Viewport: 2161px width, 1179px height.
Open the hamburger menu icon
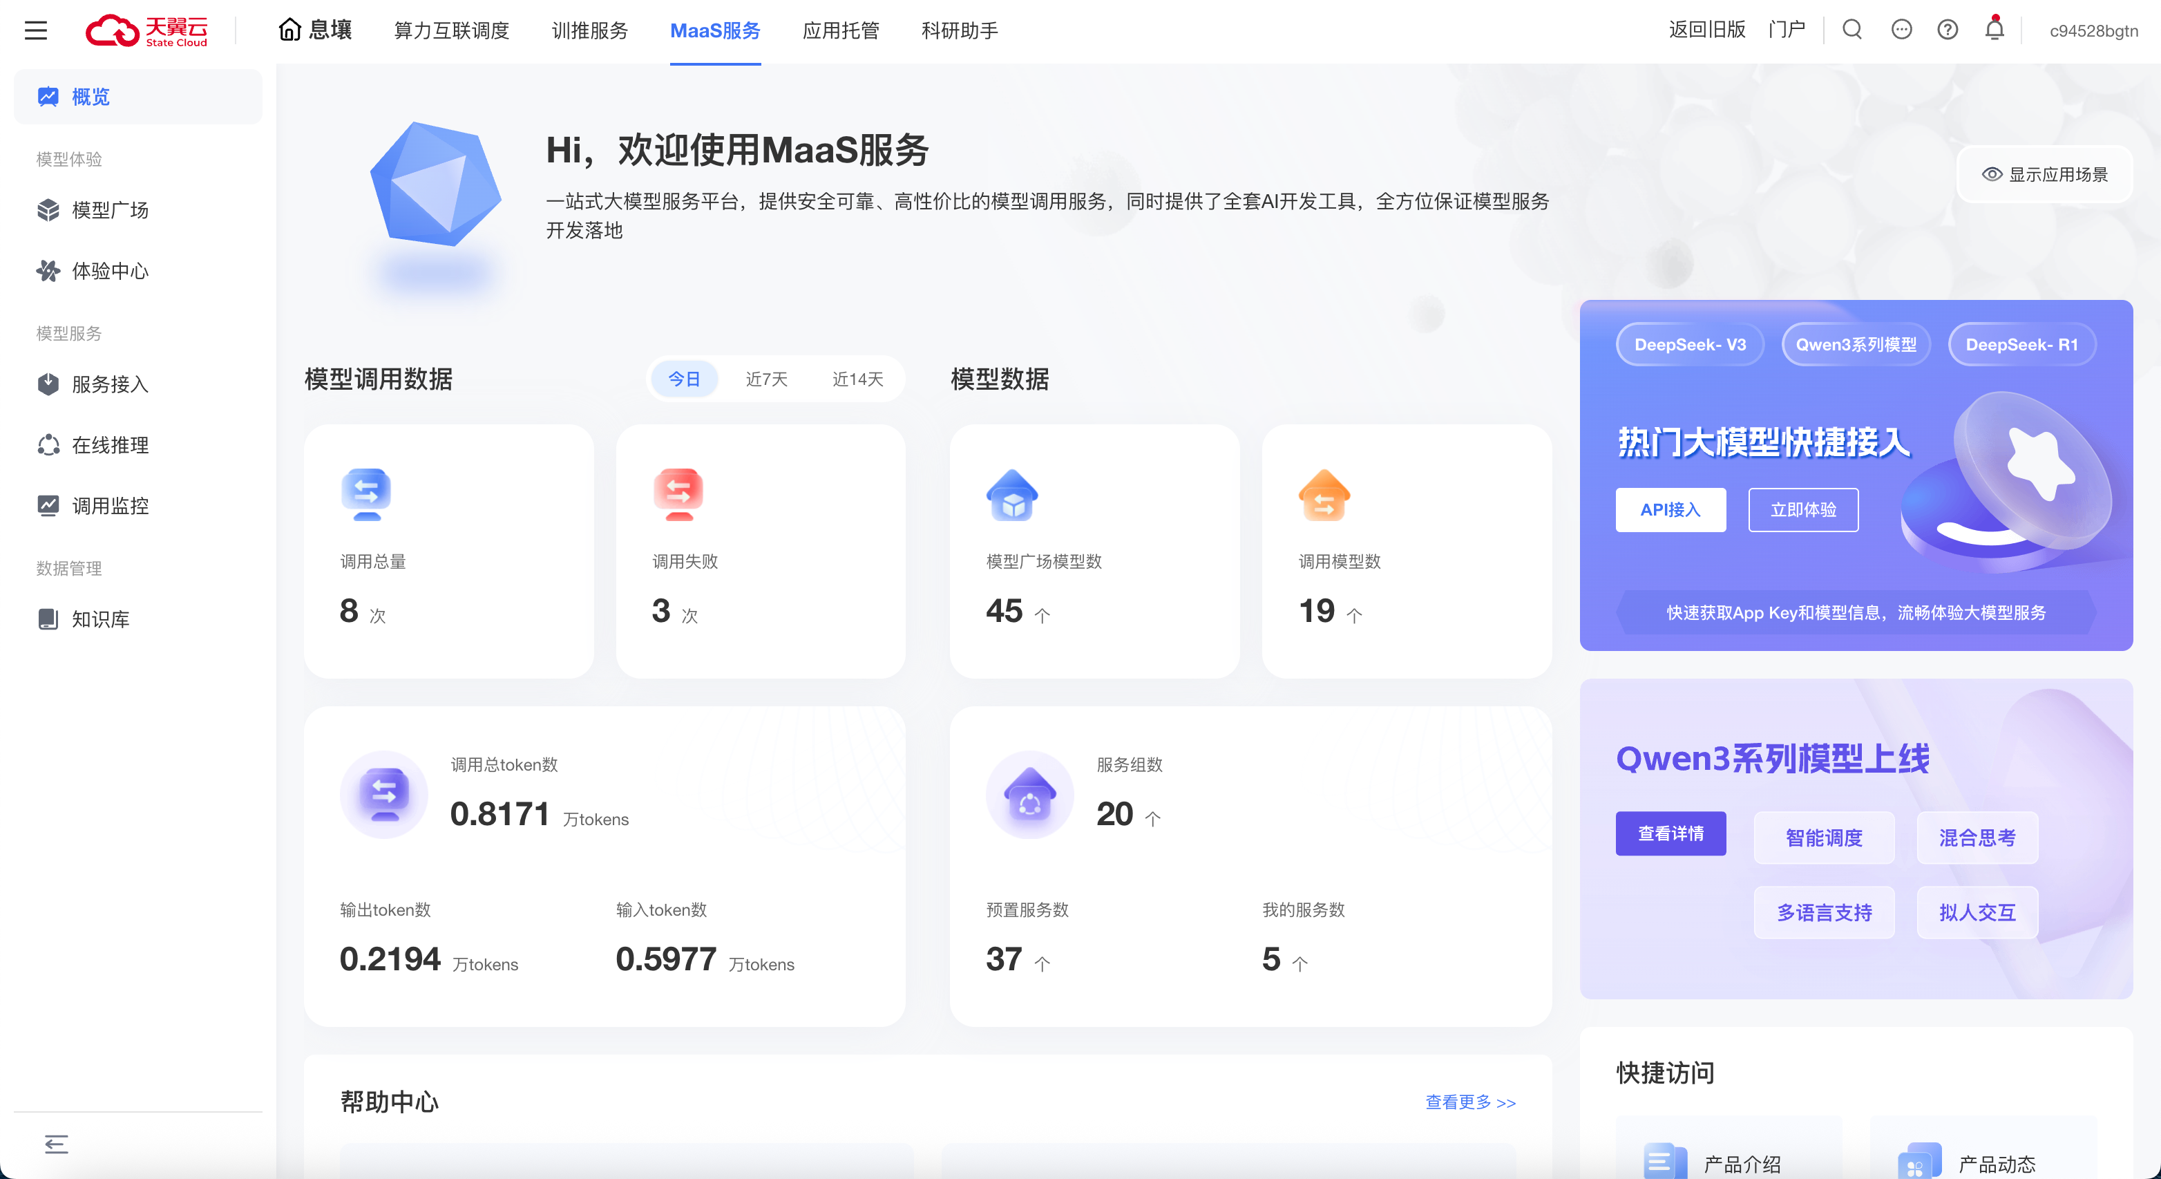[35, 31]
